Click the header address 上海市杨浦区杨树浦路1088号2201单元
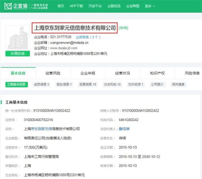Screen dimensions: 202x179 [79, 54]
